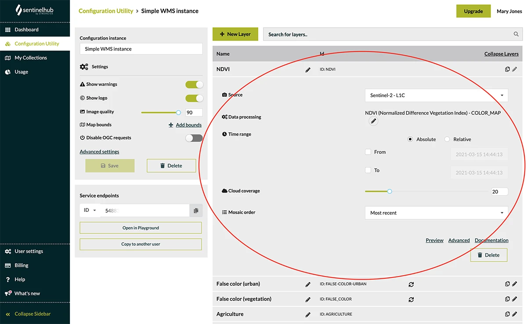Viewport: 527px width, 324px height.
Task: Edit False color (urban) name pencil
Action: pyautogui.click(x=308, y=284)
